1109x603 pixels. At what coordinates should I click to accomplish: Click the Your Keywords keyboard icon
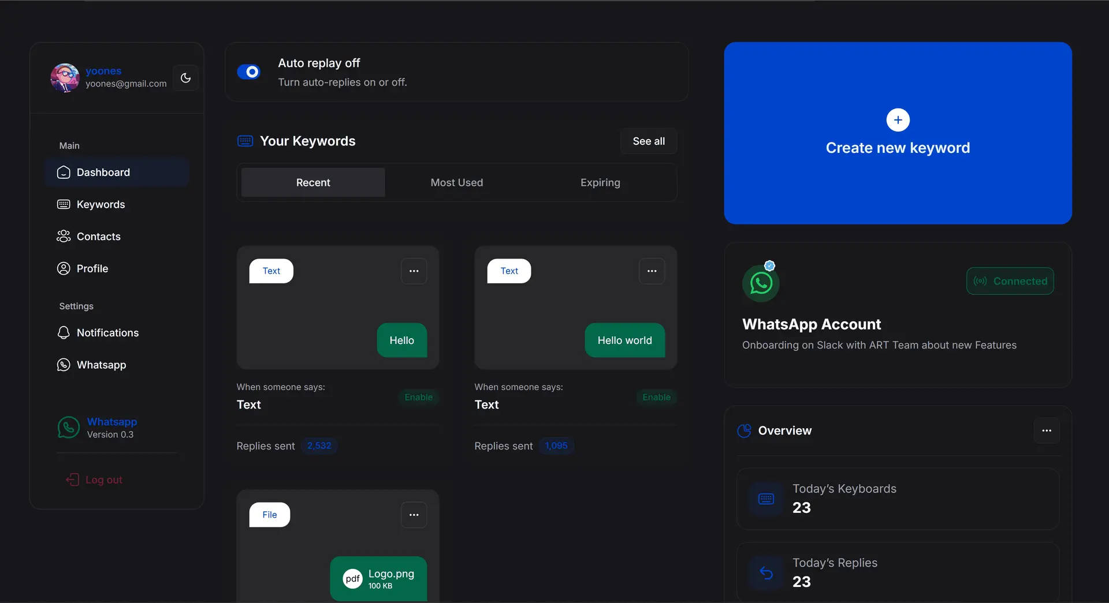tap(245, 141)
